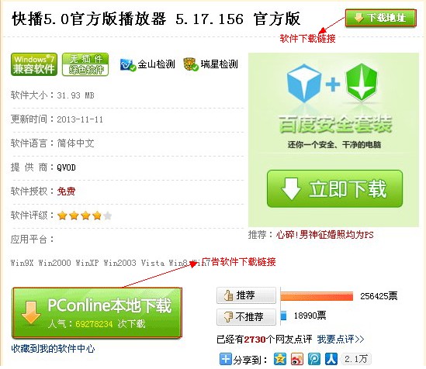Share to Sina Weibo icon
This screenshot has width=426, height=369.
click(x=297, y=359)
